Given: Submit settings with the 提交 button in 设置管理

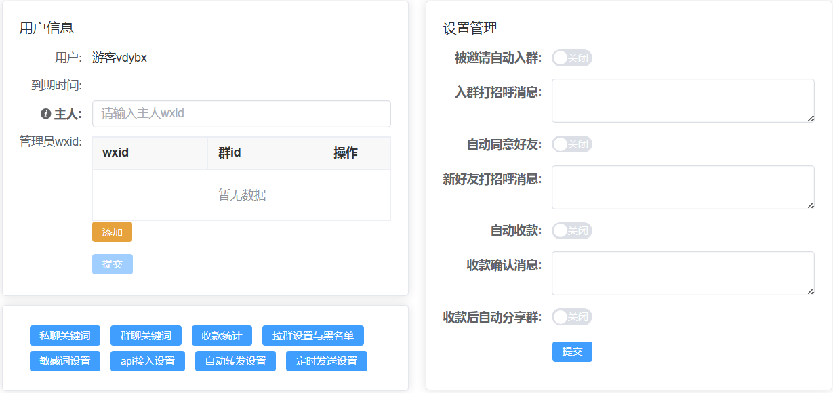Looking at the screenshot, I should [571, 351].
